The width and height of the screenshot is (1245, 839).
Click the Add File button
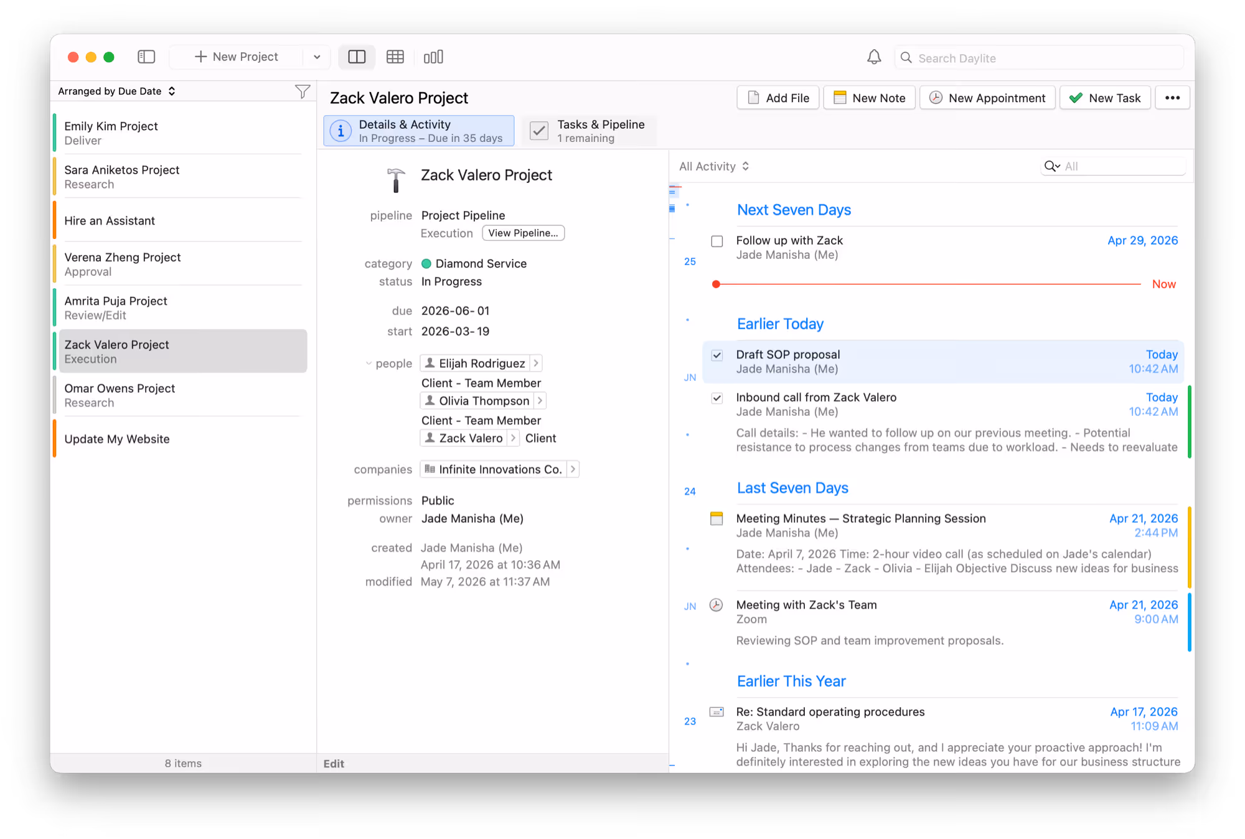click(778, 98)
